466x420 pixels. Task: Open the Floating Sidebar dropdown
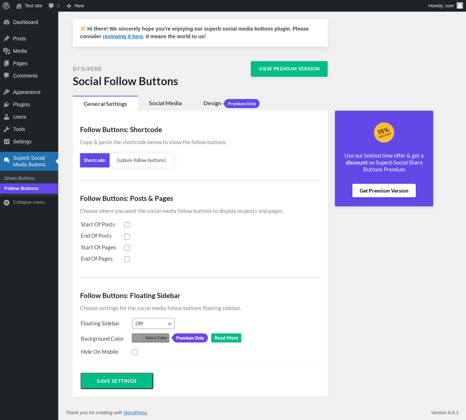tap(153, 324)
